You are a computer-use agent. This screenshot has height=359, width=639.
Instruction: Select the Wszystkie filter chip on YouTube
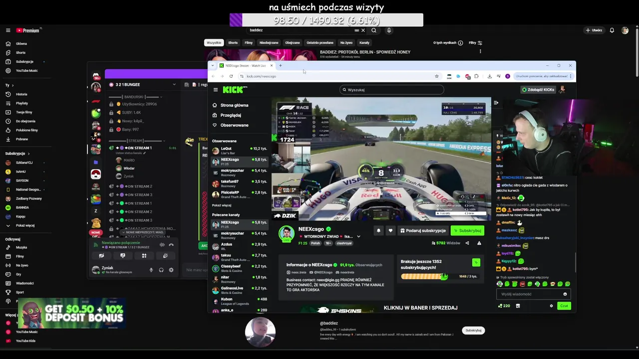coord(214,43)
